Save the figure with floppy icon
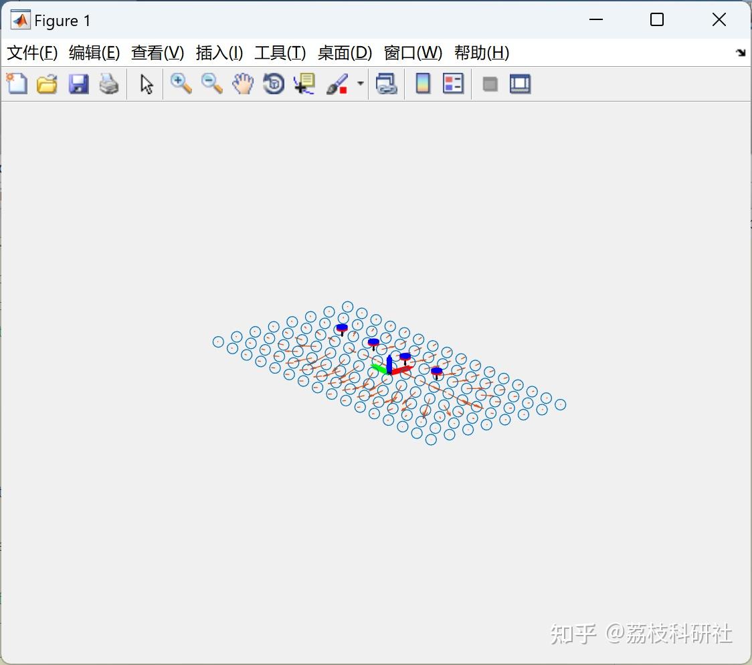Viewport: 752px width, 665px height. coord(79,84)
